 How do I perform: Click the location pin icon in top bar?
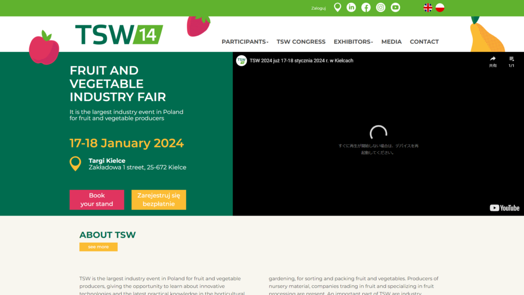(x=338, y=7)
